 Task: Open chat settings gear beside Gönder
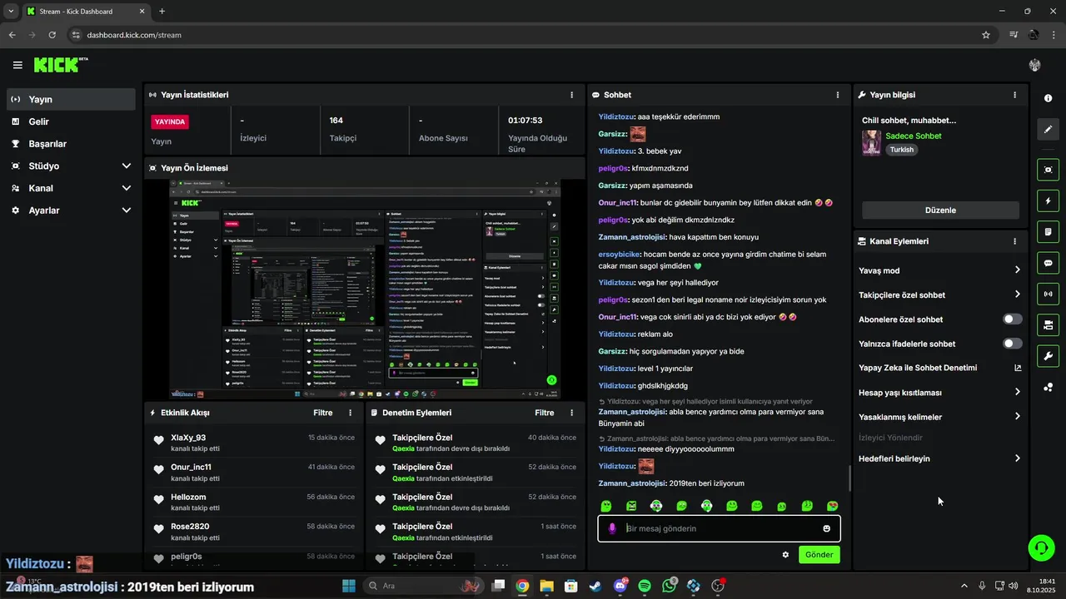pyautogui.click(x=785, y=555)
